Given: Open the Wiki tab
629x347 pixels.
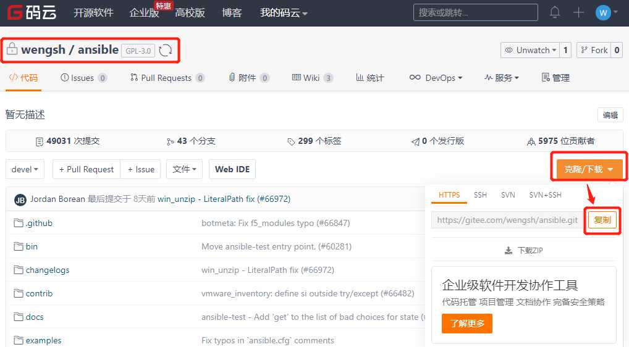Looking at the screenshot, I should [312, 78].
